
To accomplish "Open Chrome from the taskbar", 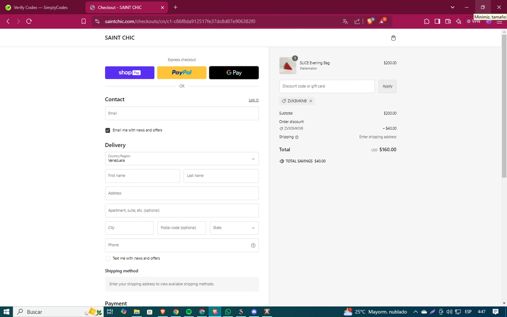I will (176, 312).
